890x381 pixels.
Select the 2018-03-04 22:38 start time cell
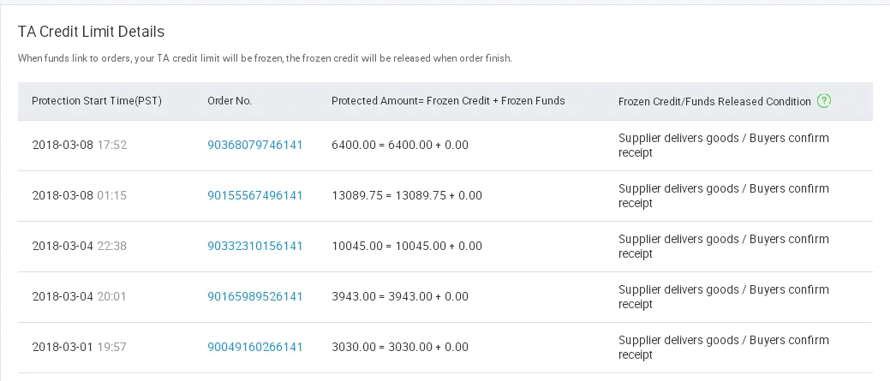79,246
